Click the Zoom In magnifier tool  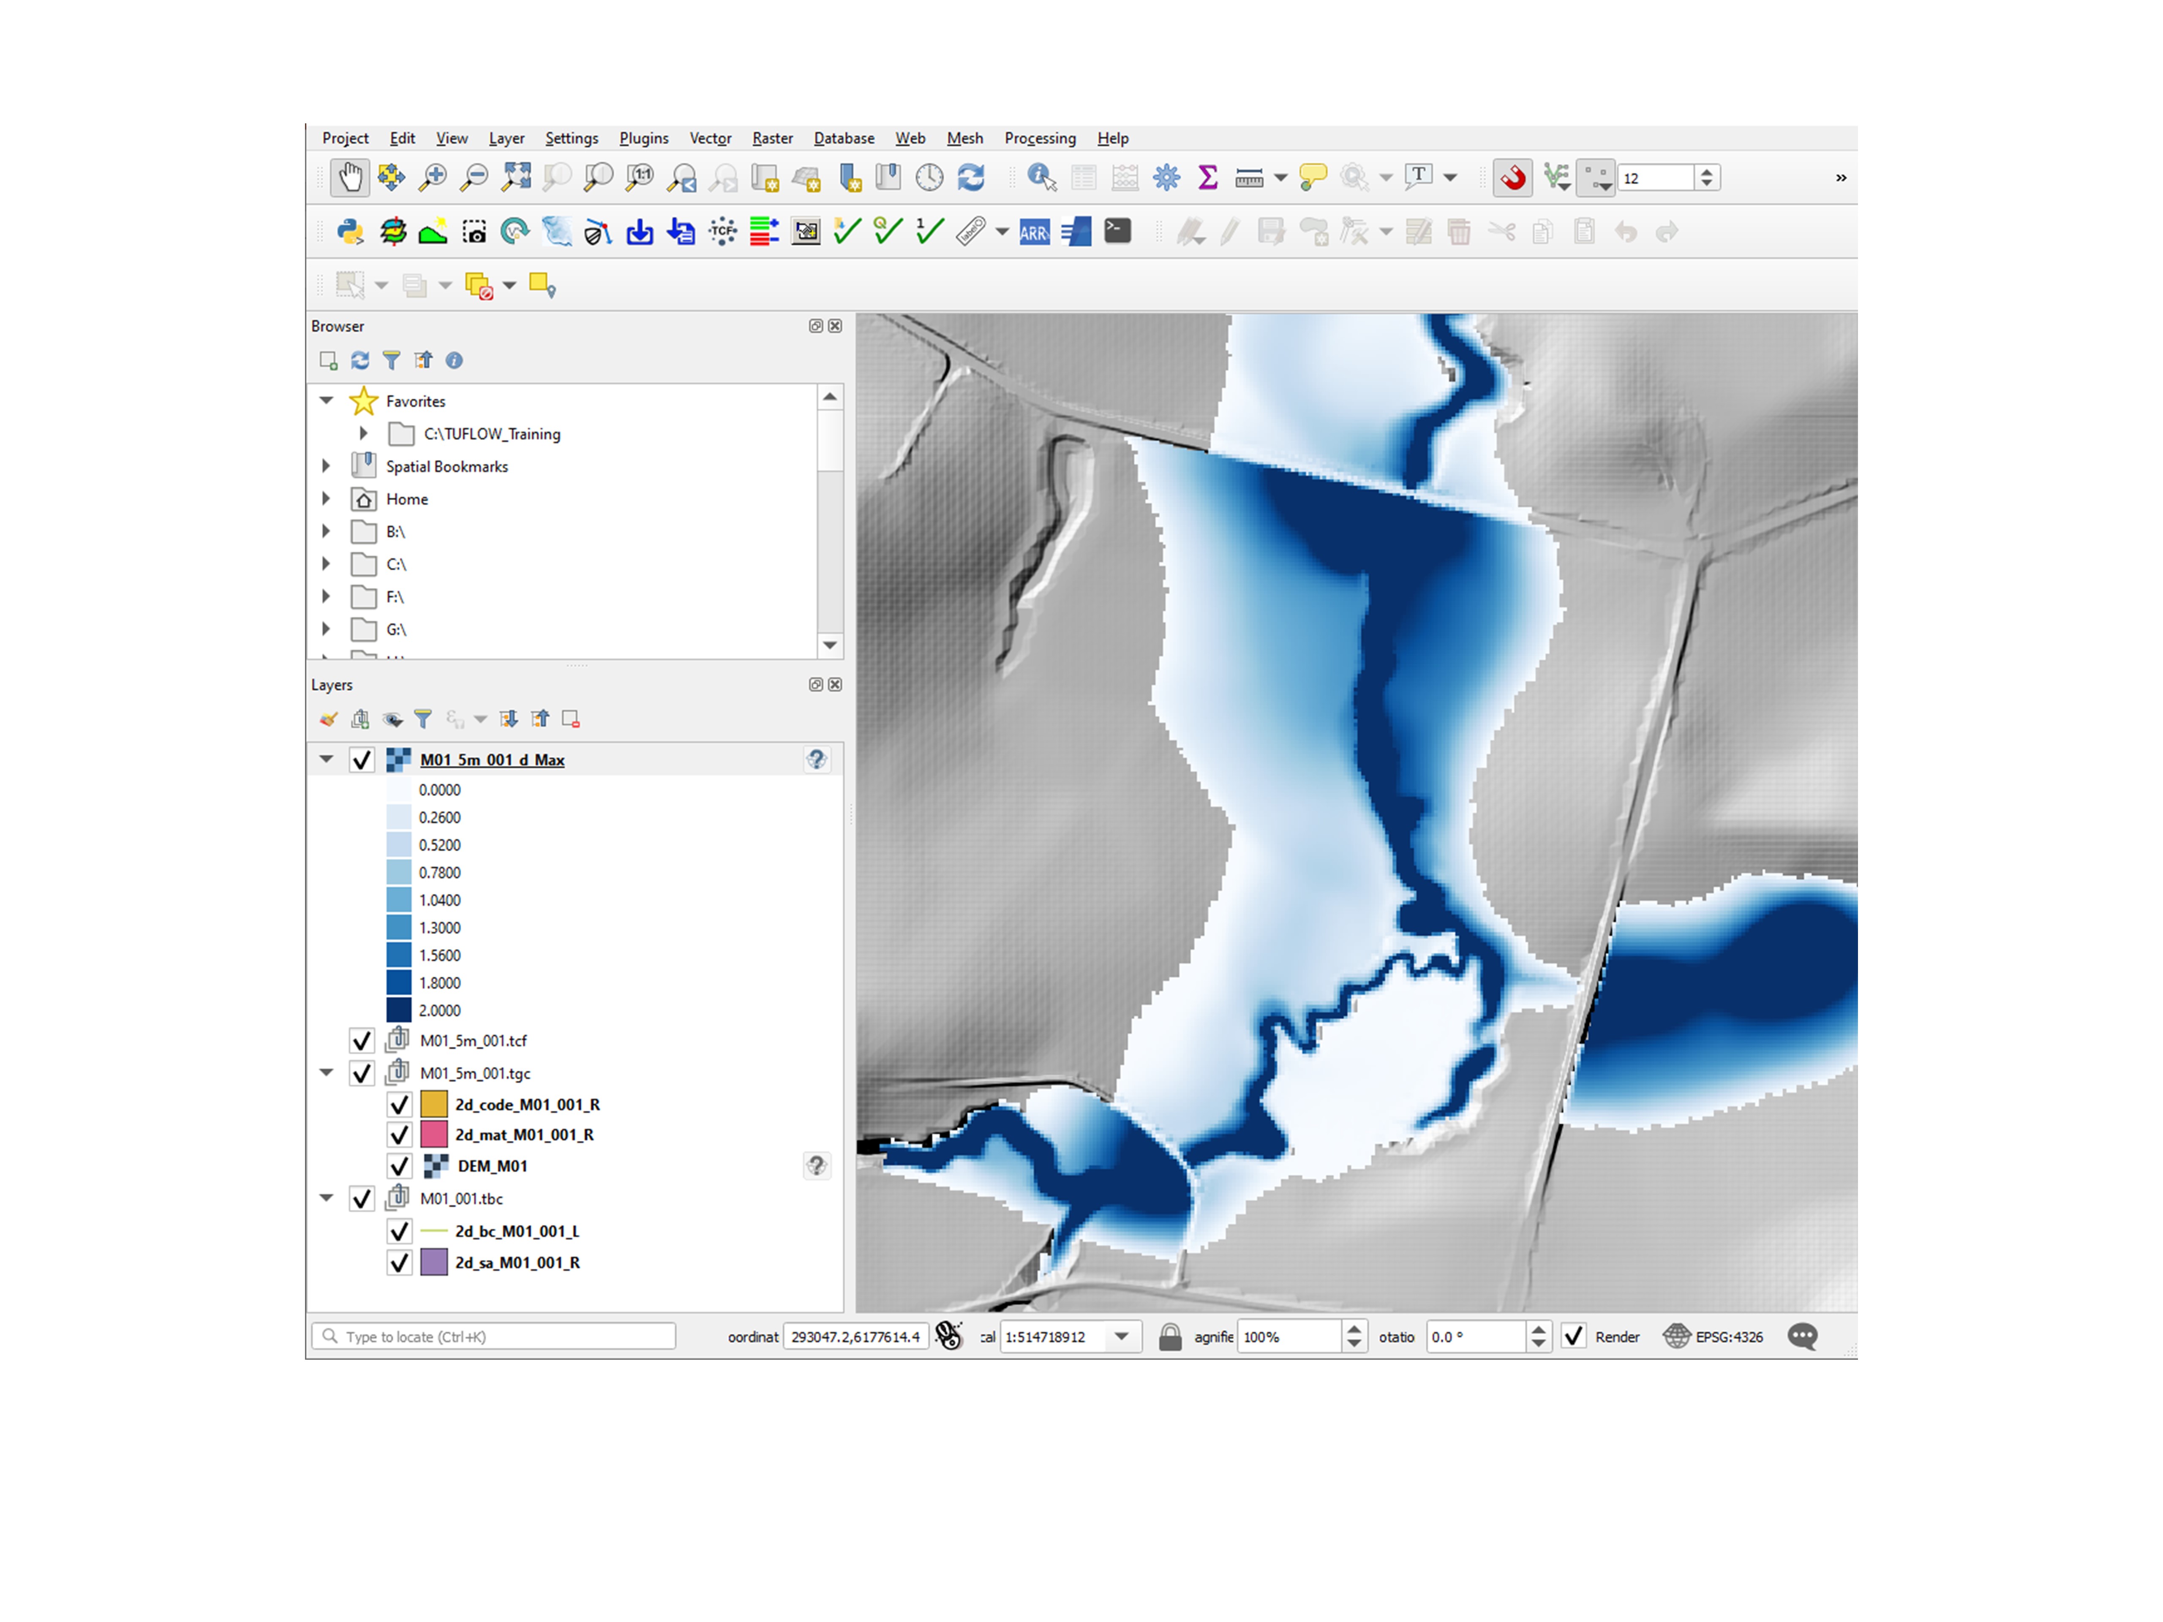coord(432,178)
